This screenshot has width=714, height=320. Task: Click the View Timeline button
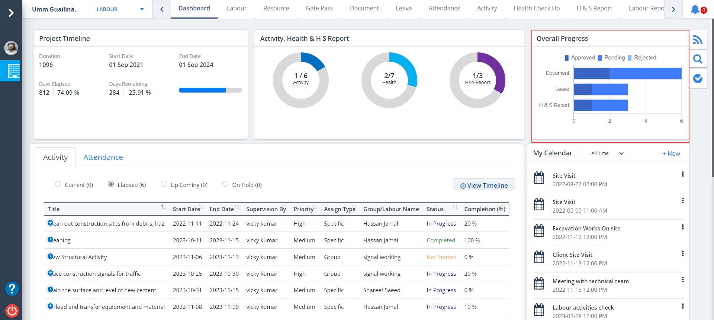tap(484, 185)
